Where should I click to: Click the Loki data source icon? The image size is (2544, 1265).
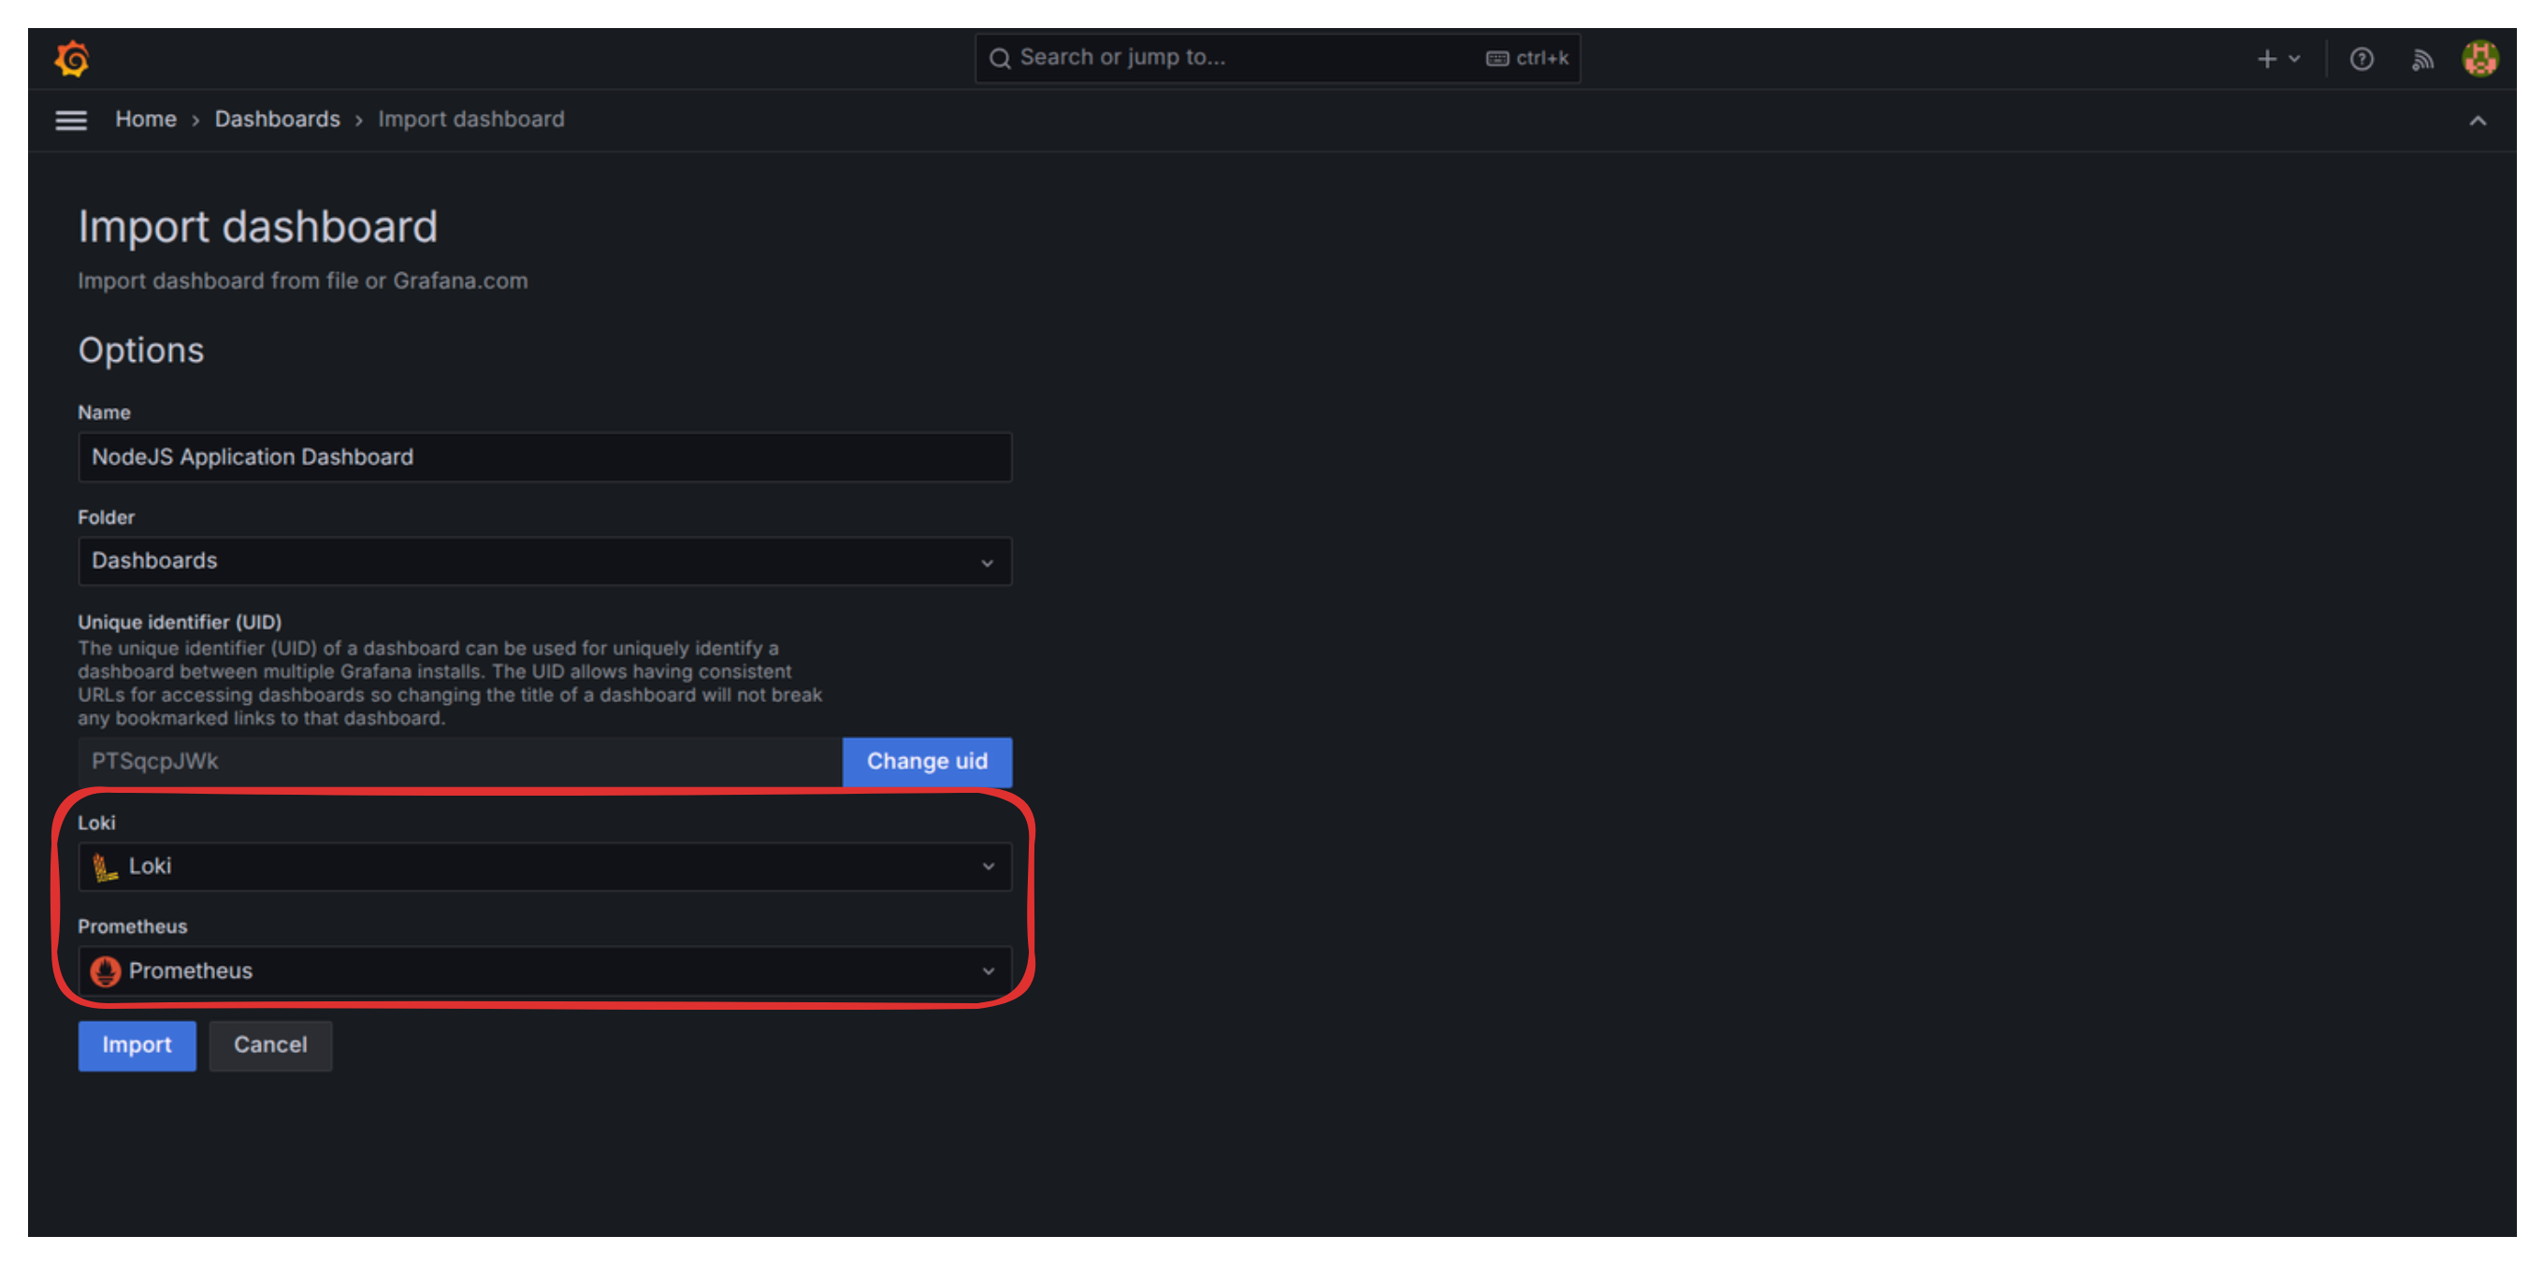(105, 867)
